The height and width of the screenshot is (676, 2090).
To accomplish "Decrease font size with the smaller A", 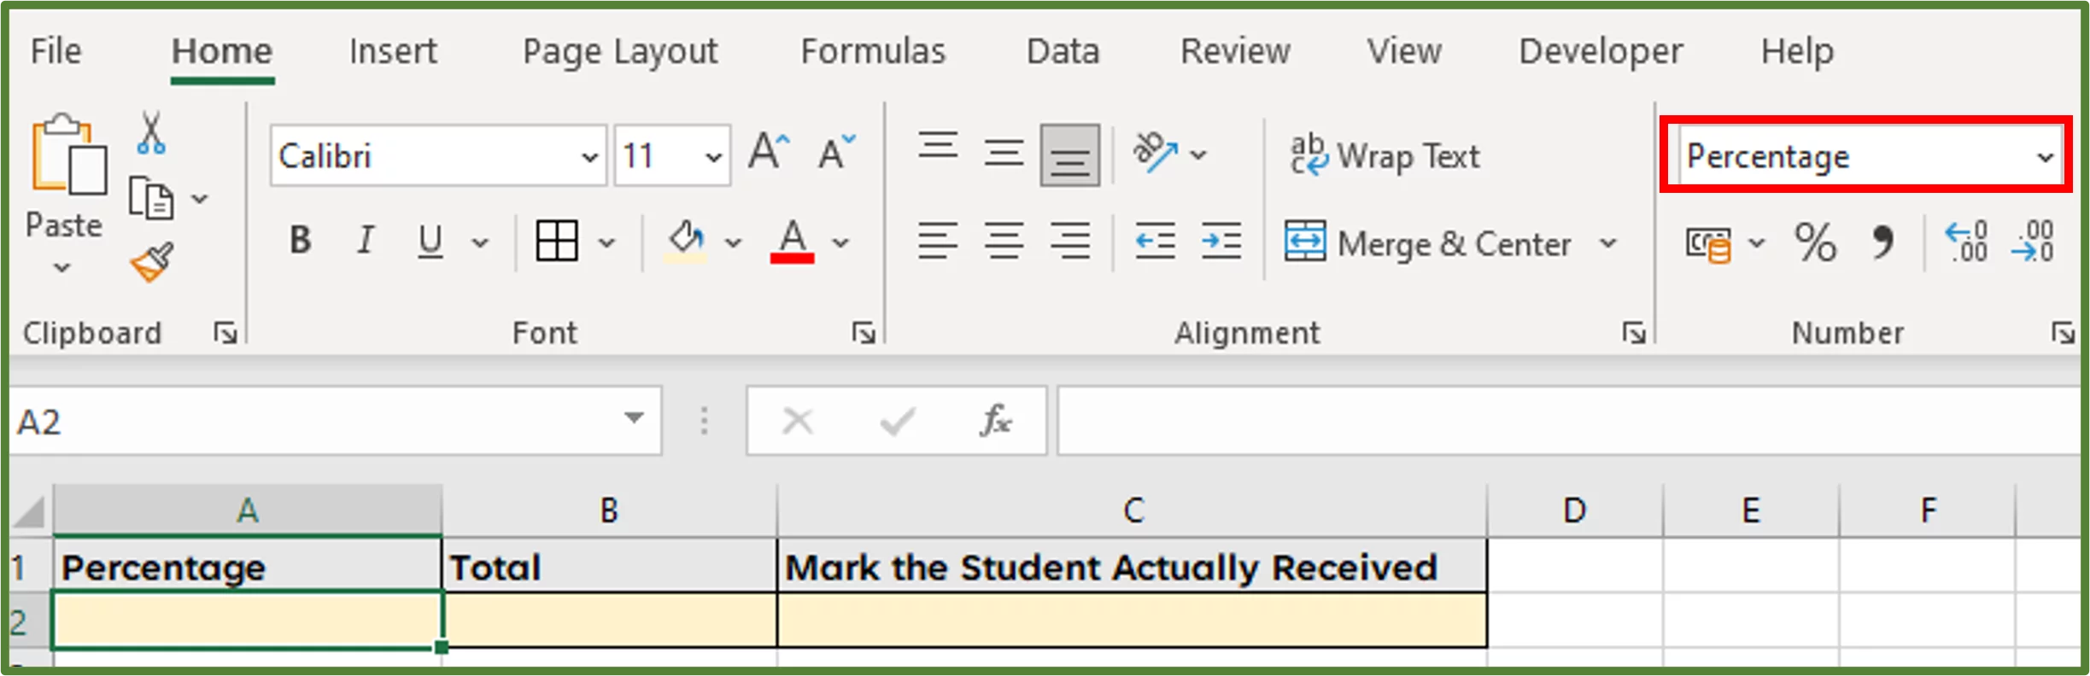I will point(835,153).
